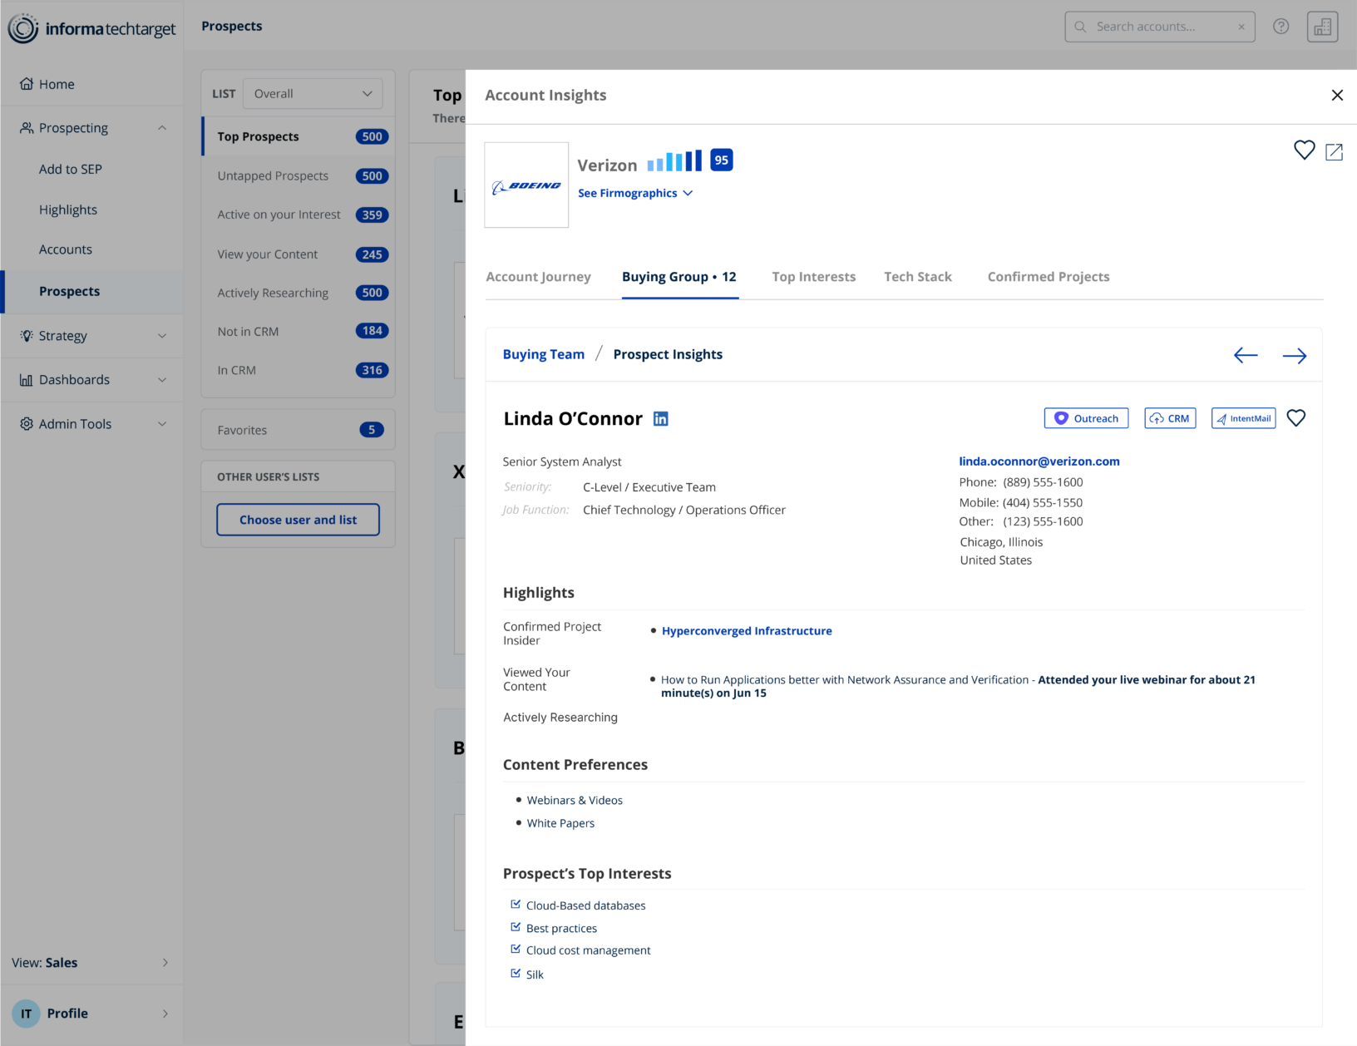Toggle Cloud-Based databases interest checkbox
The image size is (1357, 1046).
pos(516,905)
